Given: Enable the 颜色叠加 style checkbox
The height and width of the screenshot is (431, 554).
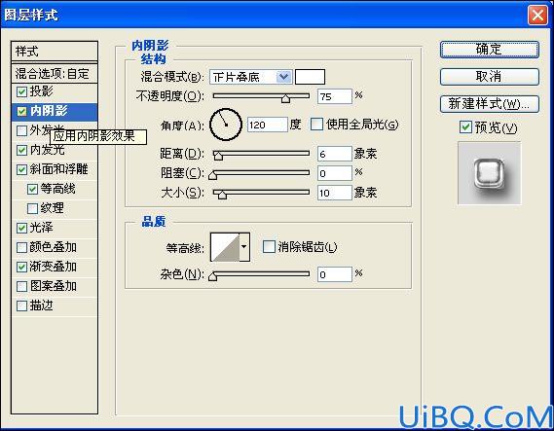Looking at the screenshot, I should (x=21, y=247).
